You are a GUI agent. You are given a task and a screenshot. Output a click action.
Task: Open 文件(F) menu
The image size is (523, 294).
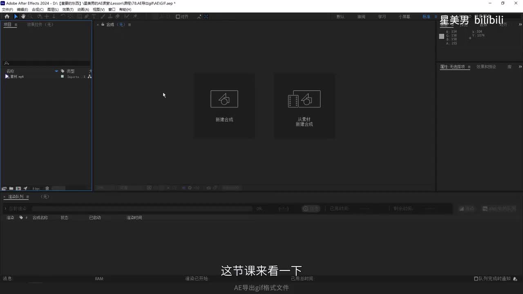pyautogui.click(x=8, y=9)
